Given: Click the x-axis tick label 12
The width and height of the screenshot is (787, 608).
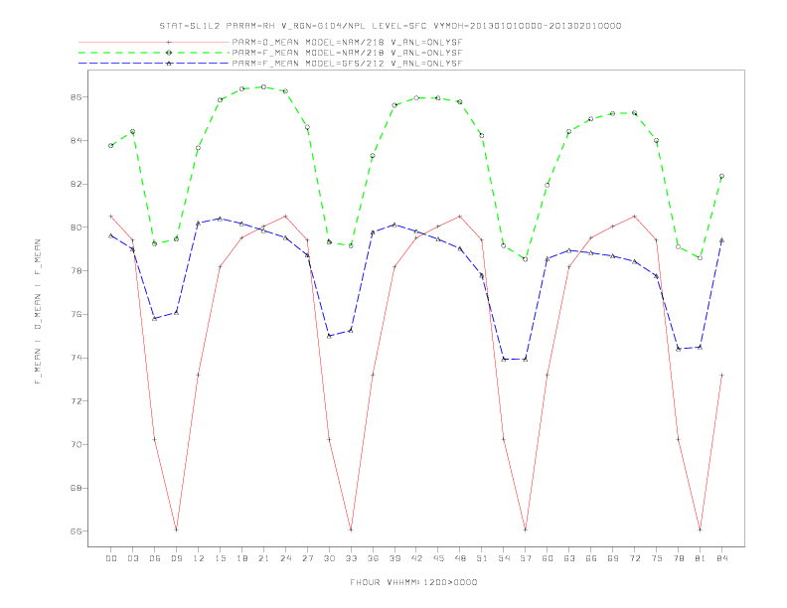Looking at the screenshot, I should coord(199,558).
